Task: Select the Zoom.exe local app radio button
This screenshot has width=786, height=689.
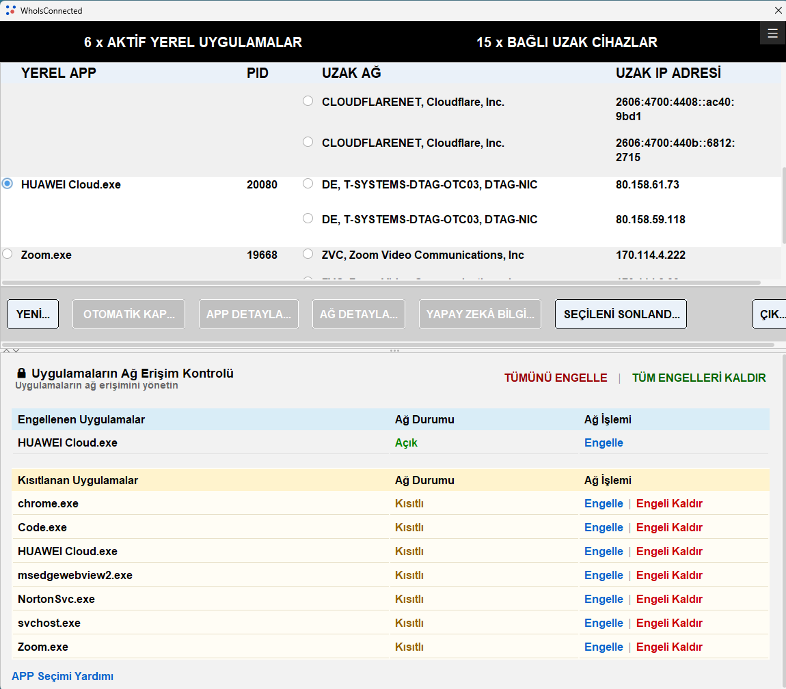Action: (x=8, y=254)
